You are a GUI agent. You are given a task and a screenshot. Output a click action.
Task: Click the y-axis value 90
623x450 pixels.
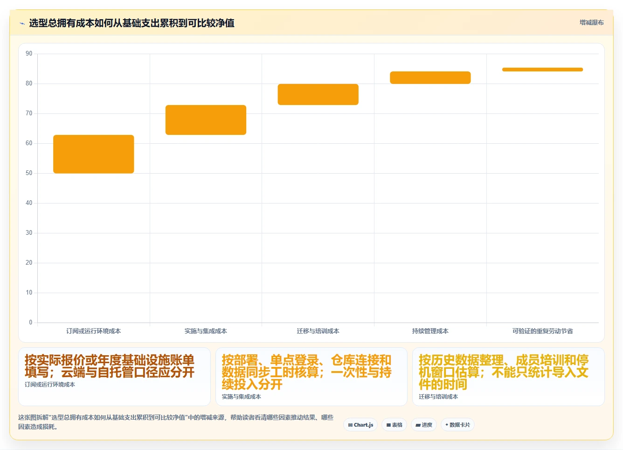coord(29,54)
